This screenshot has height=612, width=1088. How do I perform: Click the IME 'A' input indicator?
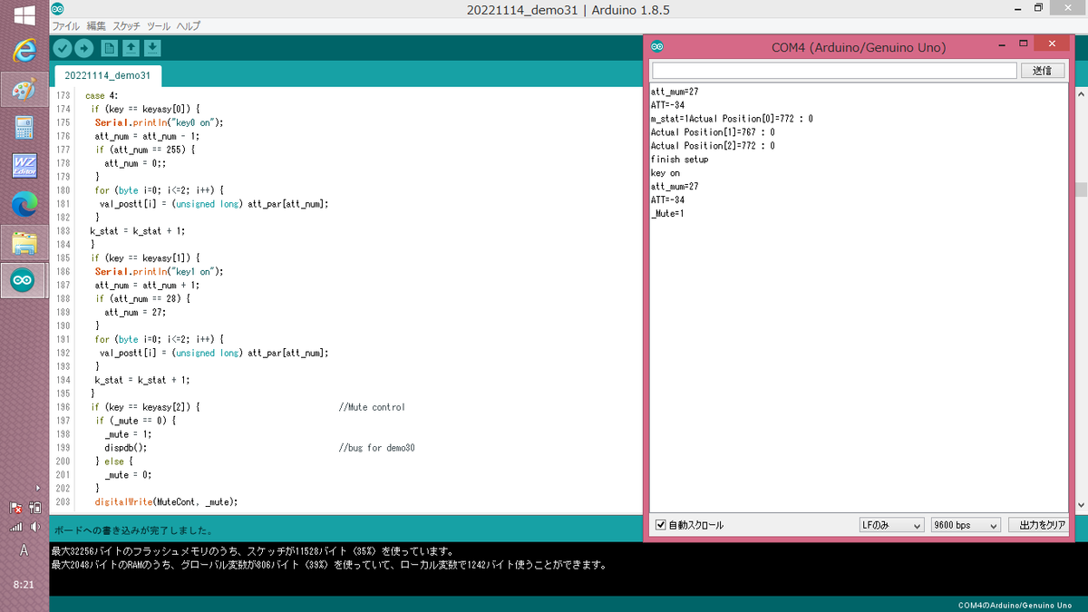[24, 550]
